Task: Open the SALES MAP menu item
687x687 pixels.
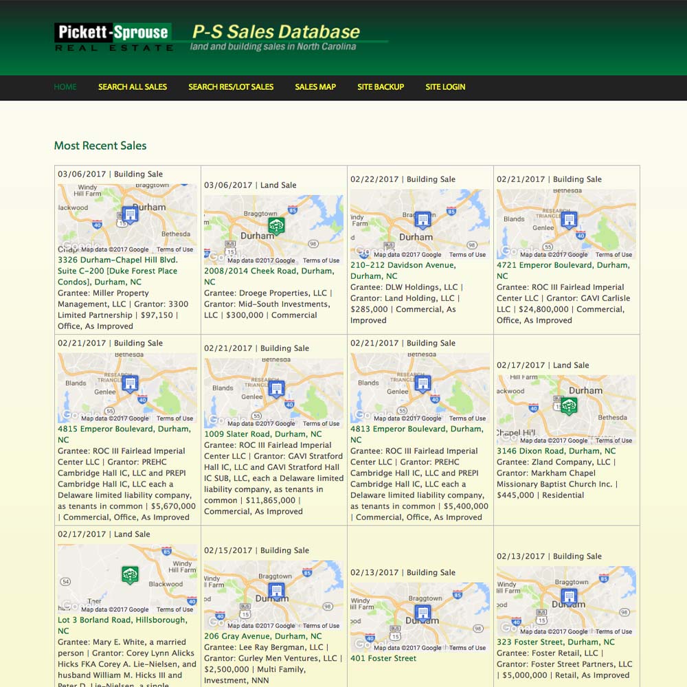Action: (x=315, y=87)
